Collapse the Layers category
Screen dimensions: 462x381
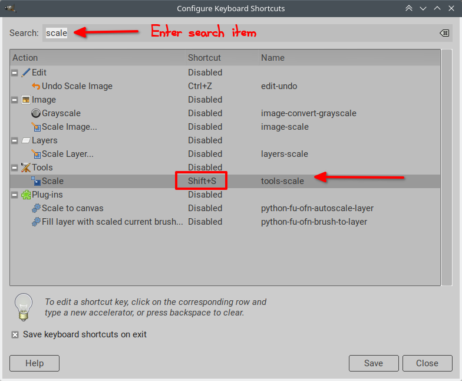[x=14, y=140]
